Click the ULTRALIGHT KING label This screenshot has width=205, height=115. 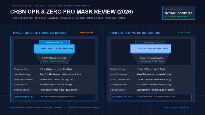(173, 9)
